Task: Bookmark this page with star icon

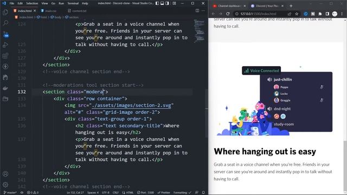Action: tap(297, 14)
